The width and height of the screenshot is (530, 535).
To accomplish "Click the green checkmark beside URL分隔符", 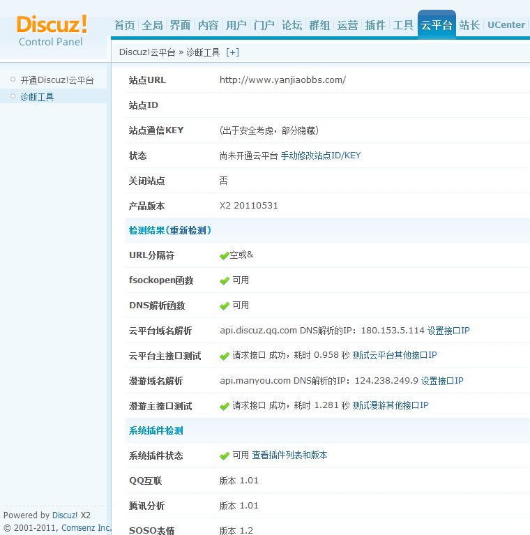I will tap(225, 255).
